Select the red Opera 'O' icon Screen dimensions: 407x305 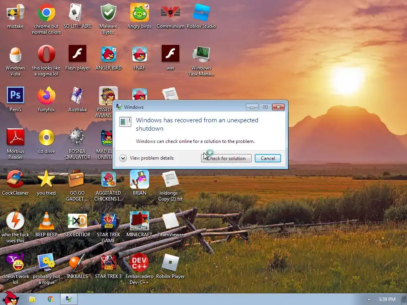[x=46, y=54]
